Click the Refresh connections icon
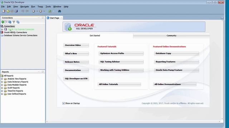The image size is (229, 128). click(x=10, y=22)
